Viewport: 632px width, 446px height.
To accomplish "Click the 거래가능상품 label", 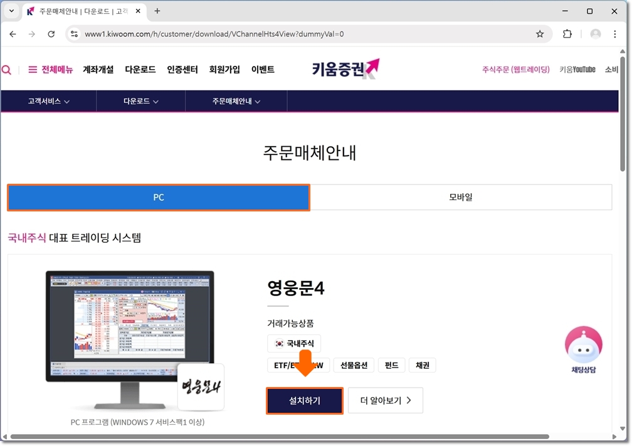I will 290,323.
